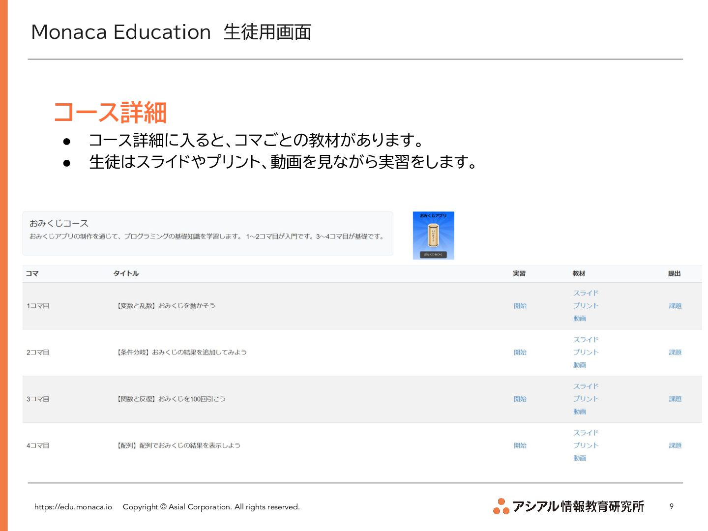
Task: Click the おみくじコース heading
Action: pyautogui.click(x=59, y=223)
